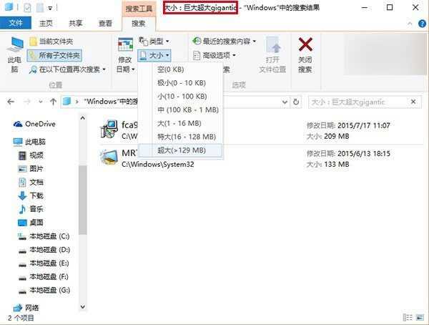
Task: Switch to the Home ribbon tab
Action: 46,24
